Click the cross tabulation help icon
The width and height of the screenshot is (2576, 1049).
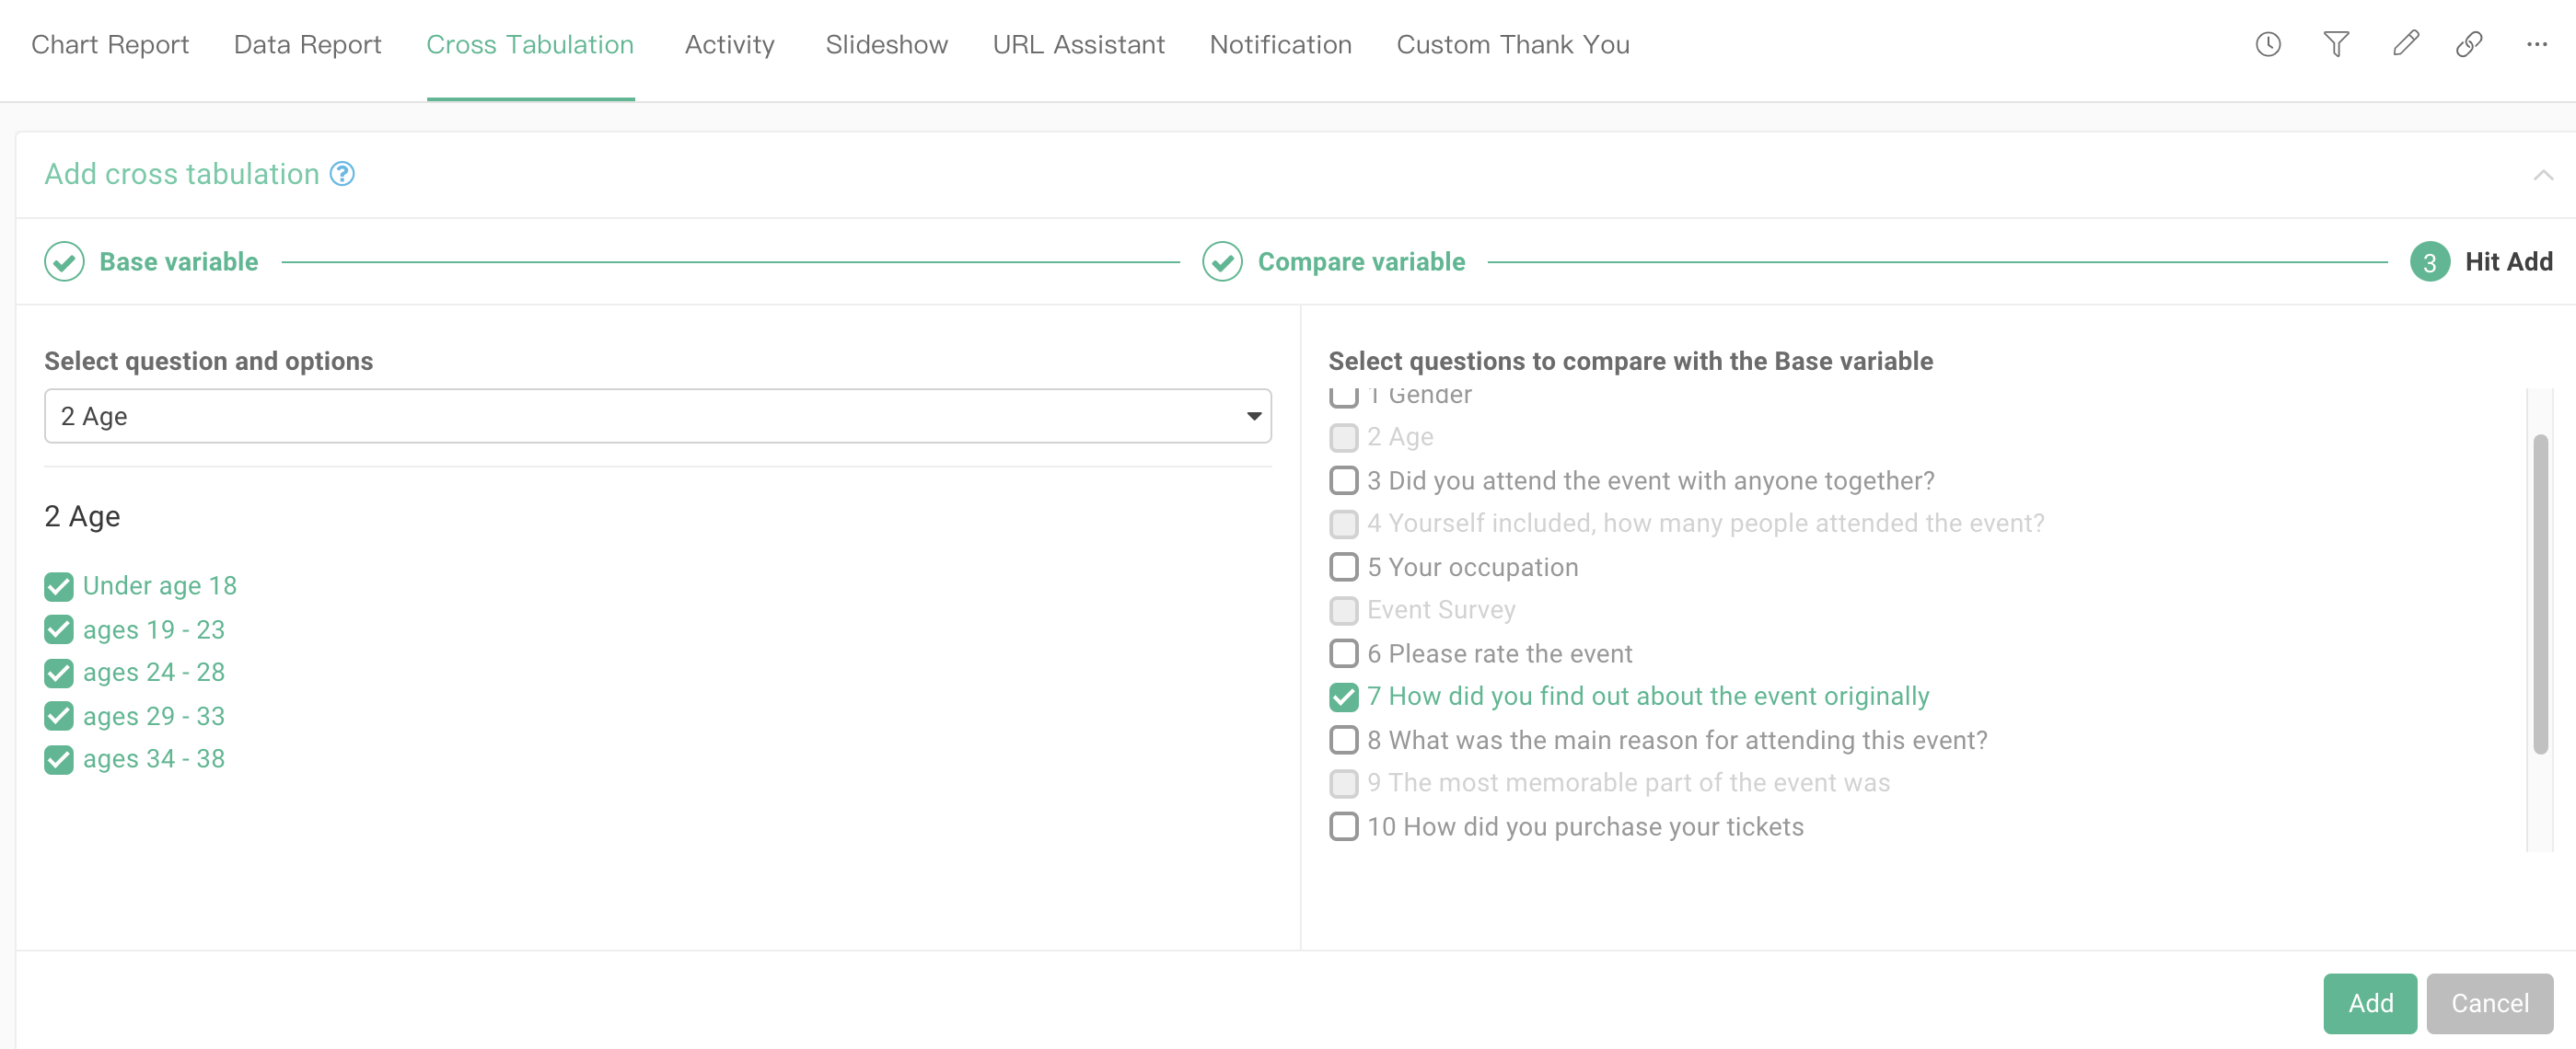coord(342,174)
